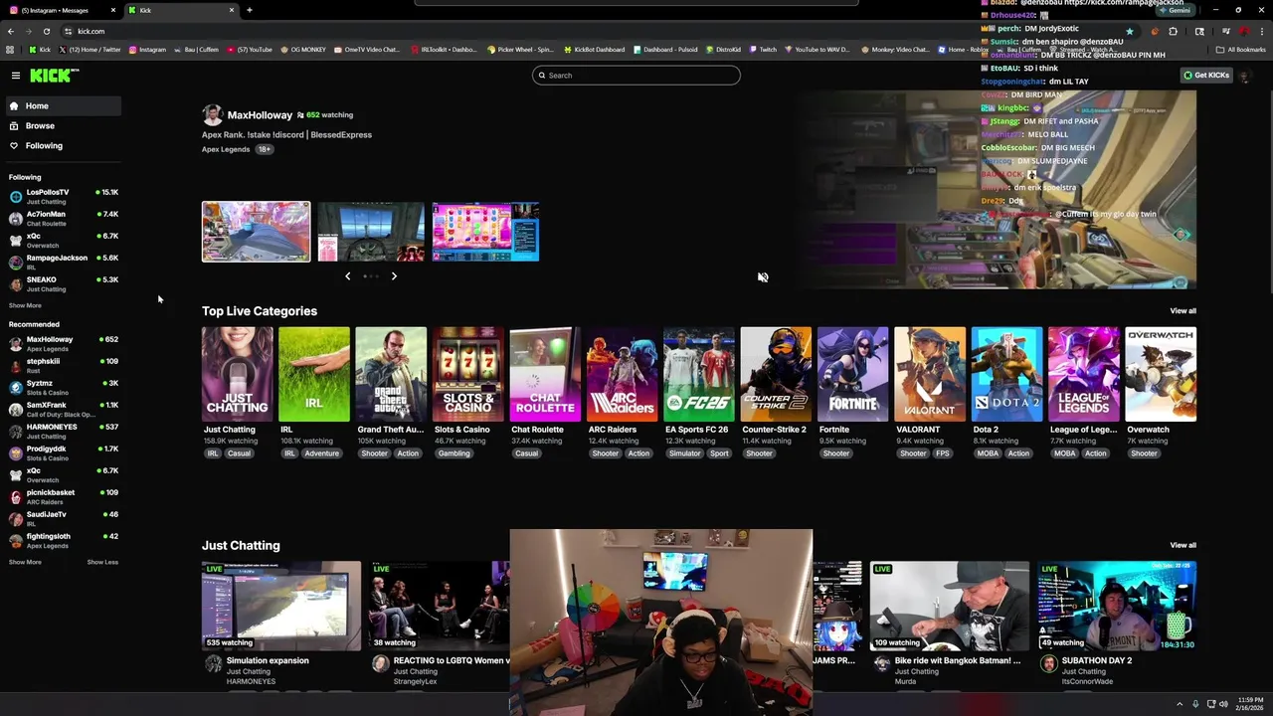1273x716 pixels.
Task: Go to previous featured stream arrow
Action: coord(347,276)
